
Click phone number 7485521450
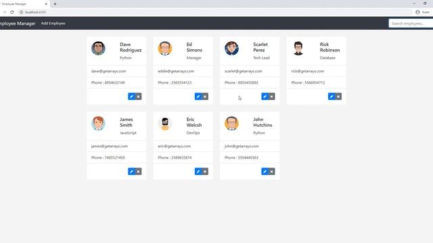115,157
